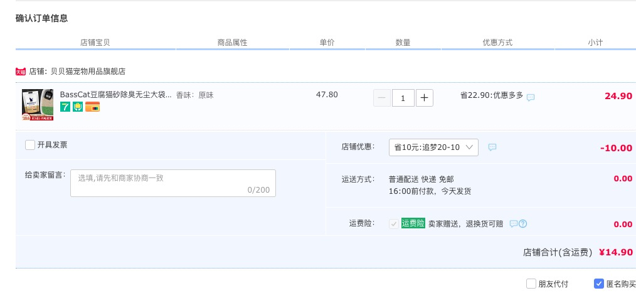Click the 店铺合计(含运费) label
Screen dimensions: 636x293
click(558, 252)
